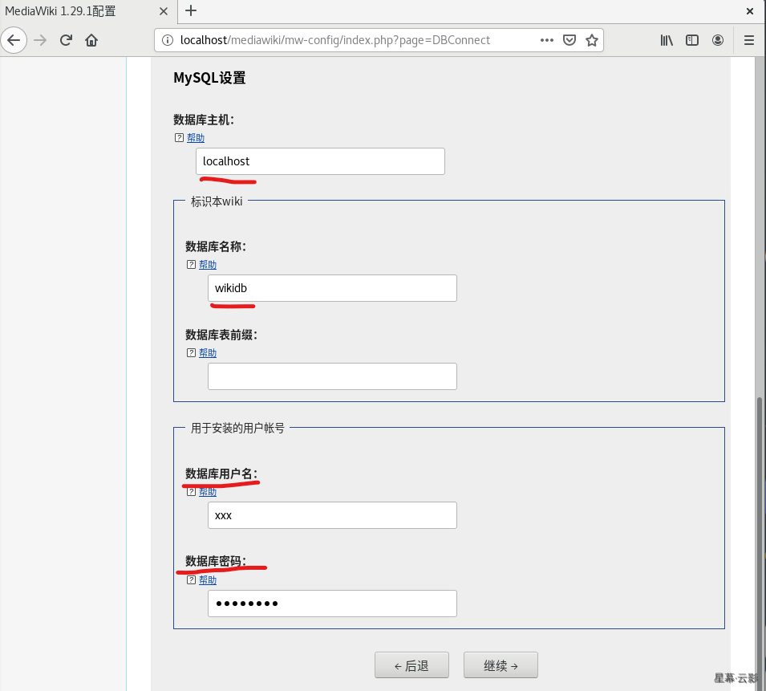Open the Library bookshelf icon
This screenshot has height=691, width=766.
pyautogui.click(x=667, y=40)
